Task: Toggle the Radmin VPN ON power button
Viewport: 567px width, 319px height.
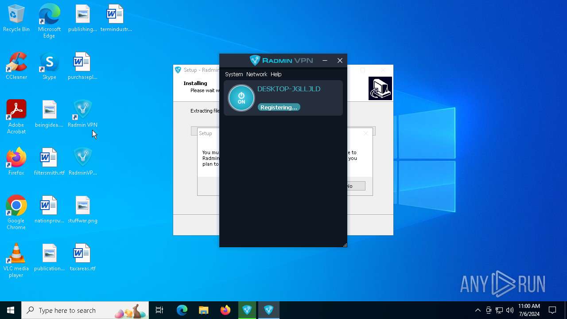Action: coord(241,98)
